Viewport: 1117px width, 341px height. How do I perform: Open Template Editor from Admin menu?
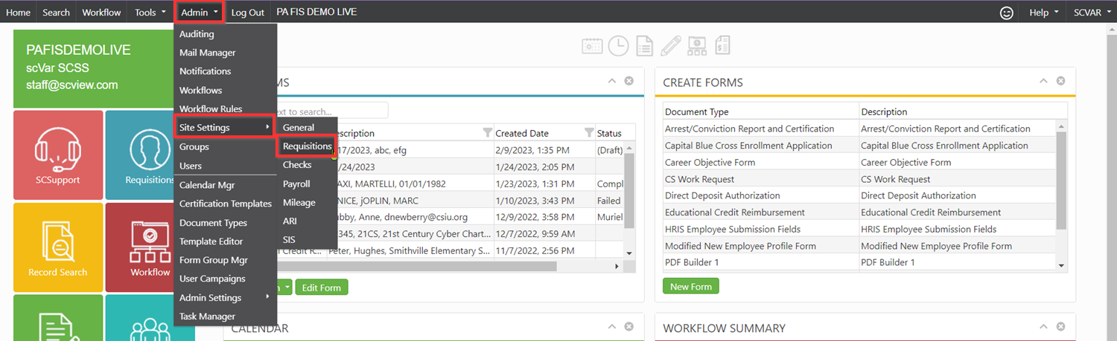coord(211,241)
